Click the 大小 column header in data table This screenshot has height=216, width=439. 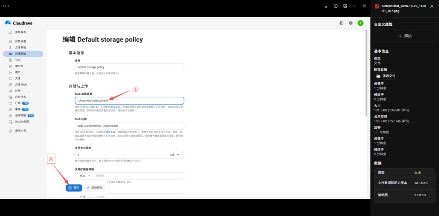(418, 173)
